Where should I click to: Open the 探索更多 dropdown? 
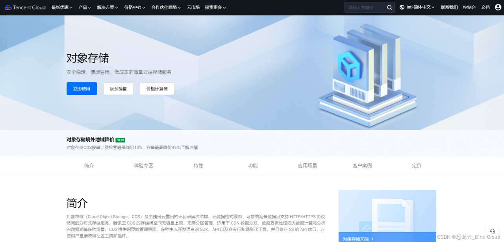point(215,7)
